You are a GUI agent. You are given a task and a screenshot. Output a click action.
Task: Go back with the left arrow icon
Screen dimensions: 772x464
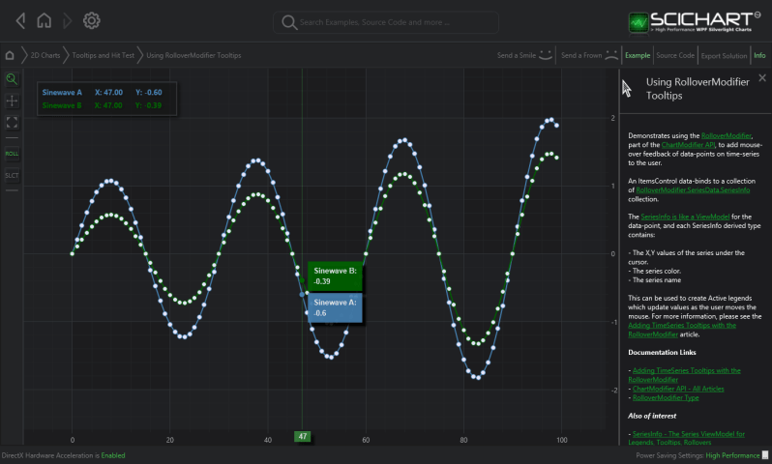(20, 20)
